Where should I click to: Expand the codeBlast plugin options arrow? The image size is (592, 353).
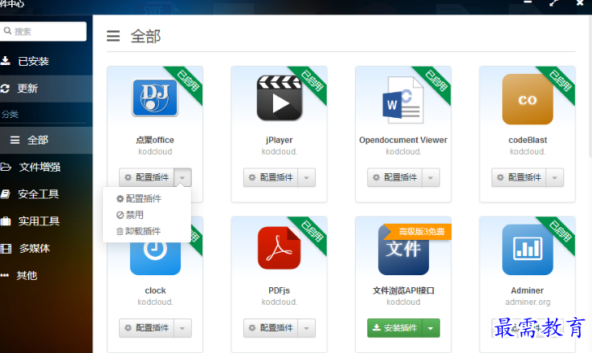pyautogui.click(x=554, y=177)
